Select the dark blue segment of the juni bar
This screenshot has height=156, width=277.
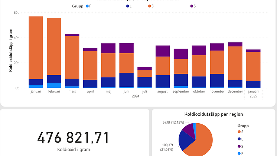click(x=127, y=80)
